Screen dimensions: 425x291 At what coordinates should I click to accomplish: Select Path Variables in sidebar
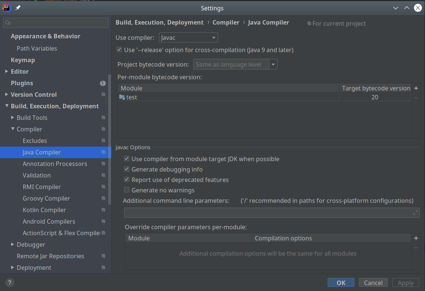coord(37,48)
